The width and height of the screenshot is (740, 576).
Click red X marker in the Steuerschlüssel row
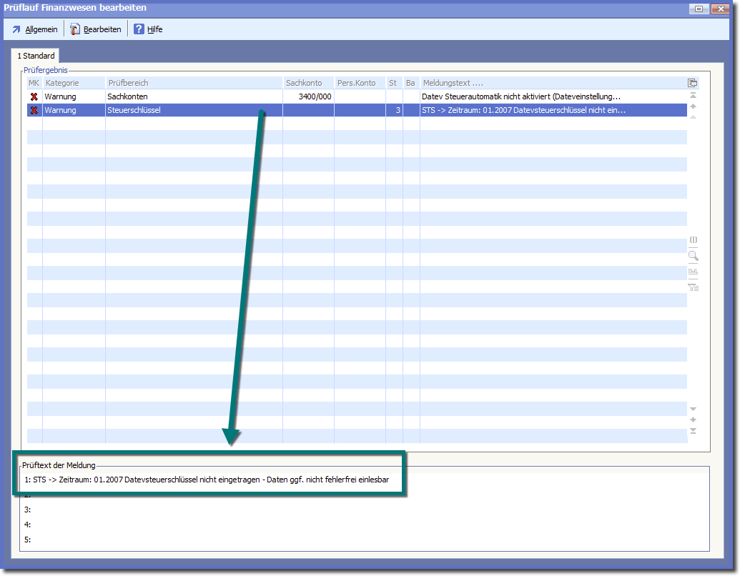tap(34, 110)
